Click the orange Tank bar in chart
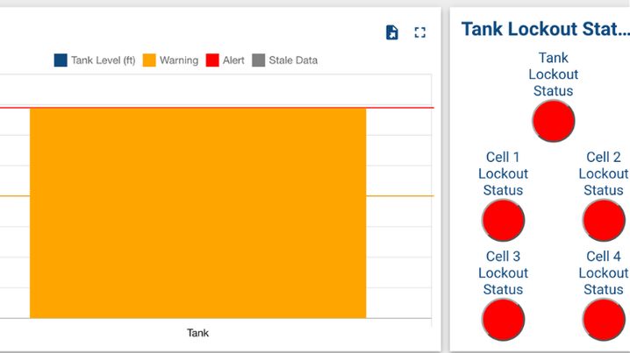 coord(198,213)
